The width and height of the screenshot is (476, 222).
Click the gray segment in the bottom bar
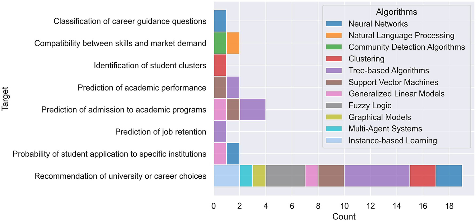[285, 176]
